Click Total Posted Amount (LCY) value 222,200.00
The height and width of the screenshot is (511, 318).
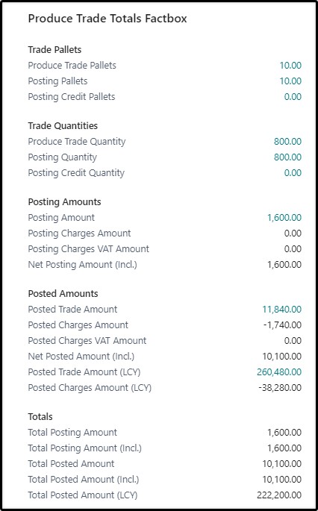click(279, 495)
